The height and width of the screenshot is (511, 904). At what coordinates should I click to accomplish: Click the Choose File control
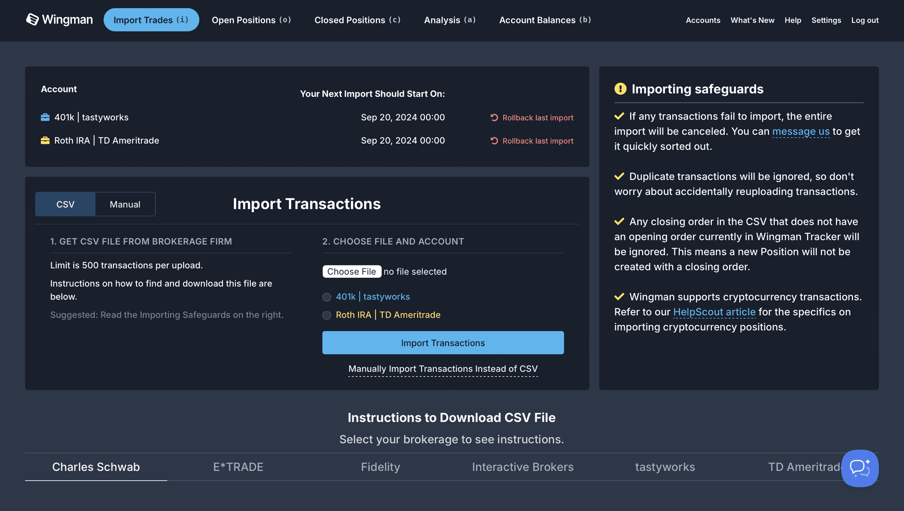coord(352,271)
